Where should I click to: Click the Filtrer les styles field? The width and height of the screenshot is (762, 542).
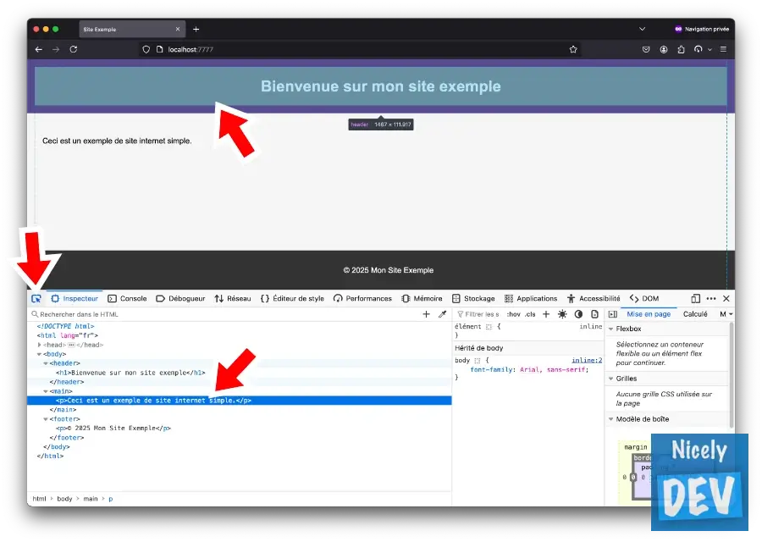478,314
